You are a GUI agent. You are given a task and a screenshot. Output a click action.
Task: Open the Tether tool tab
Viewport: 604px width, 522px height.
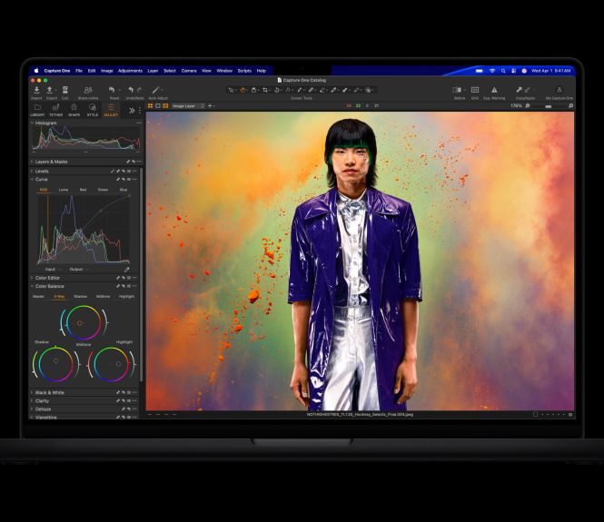click(x=55, y=109)
